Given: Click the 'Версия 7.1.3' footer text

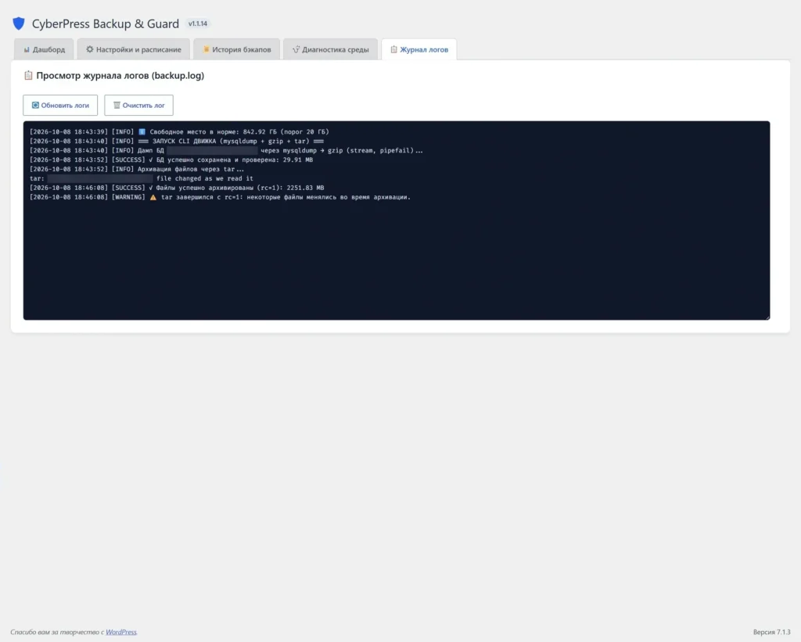Looking at the screenshot, I should click(771, 633).
